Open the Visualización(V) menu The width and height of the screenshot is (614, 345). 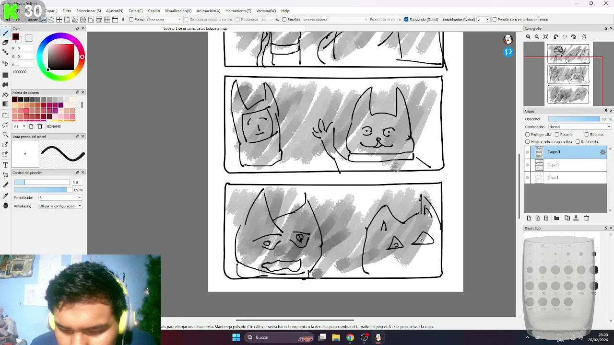point(178,11)
